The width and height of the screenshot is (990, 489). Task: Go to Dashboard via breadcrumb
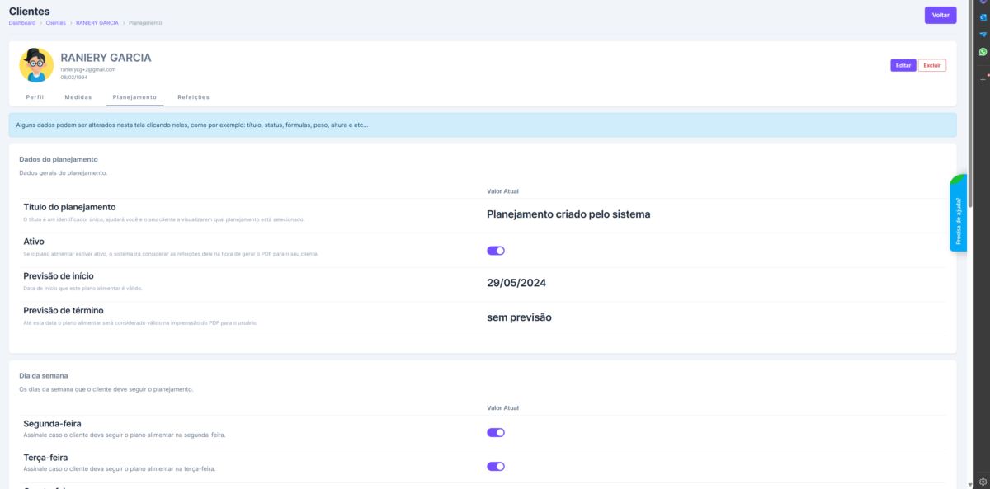pos(22,23)
